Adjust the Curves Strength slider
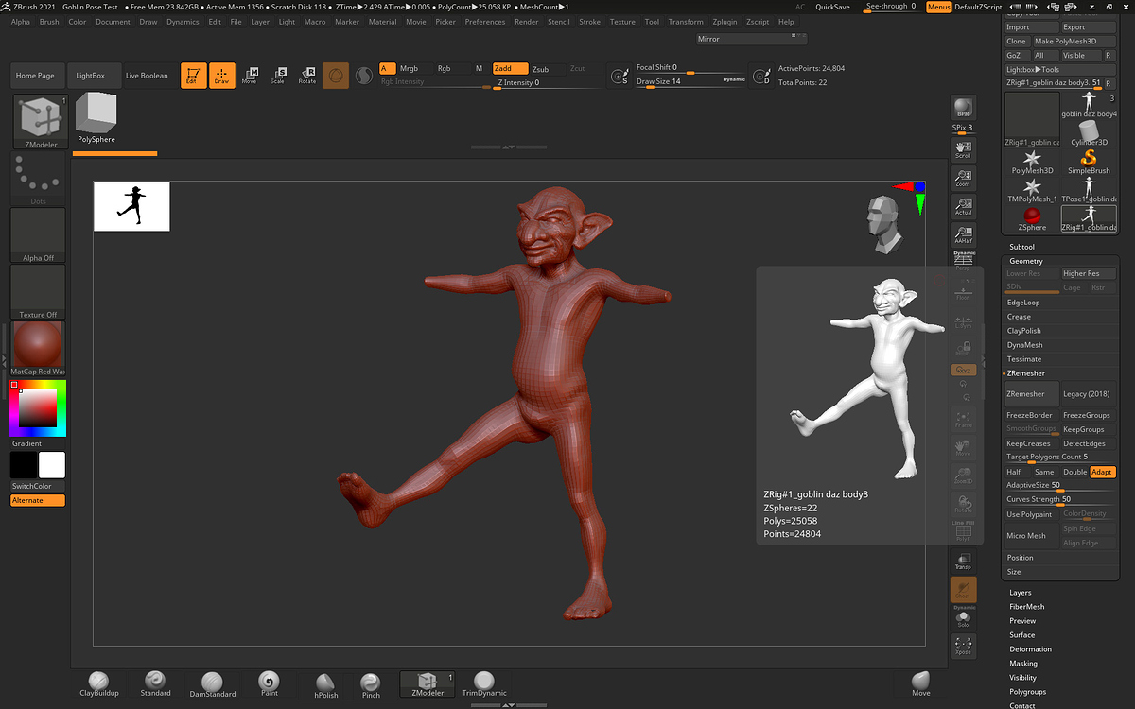Screen dimensions: 1135x709 1059,500
